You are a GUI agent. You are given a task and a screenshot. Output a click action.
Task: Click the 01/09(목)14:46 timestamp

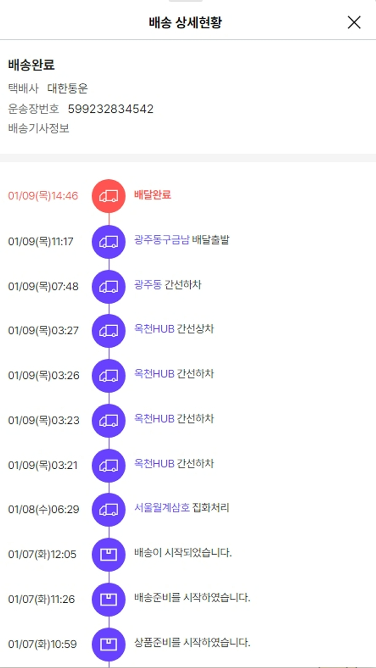(x=43, y=196)
